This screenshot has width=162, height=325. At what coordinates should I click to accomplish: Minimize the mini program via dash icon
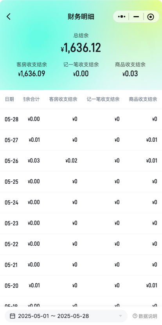click(136, 16)
